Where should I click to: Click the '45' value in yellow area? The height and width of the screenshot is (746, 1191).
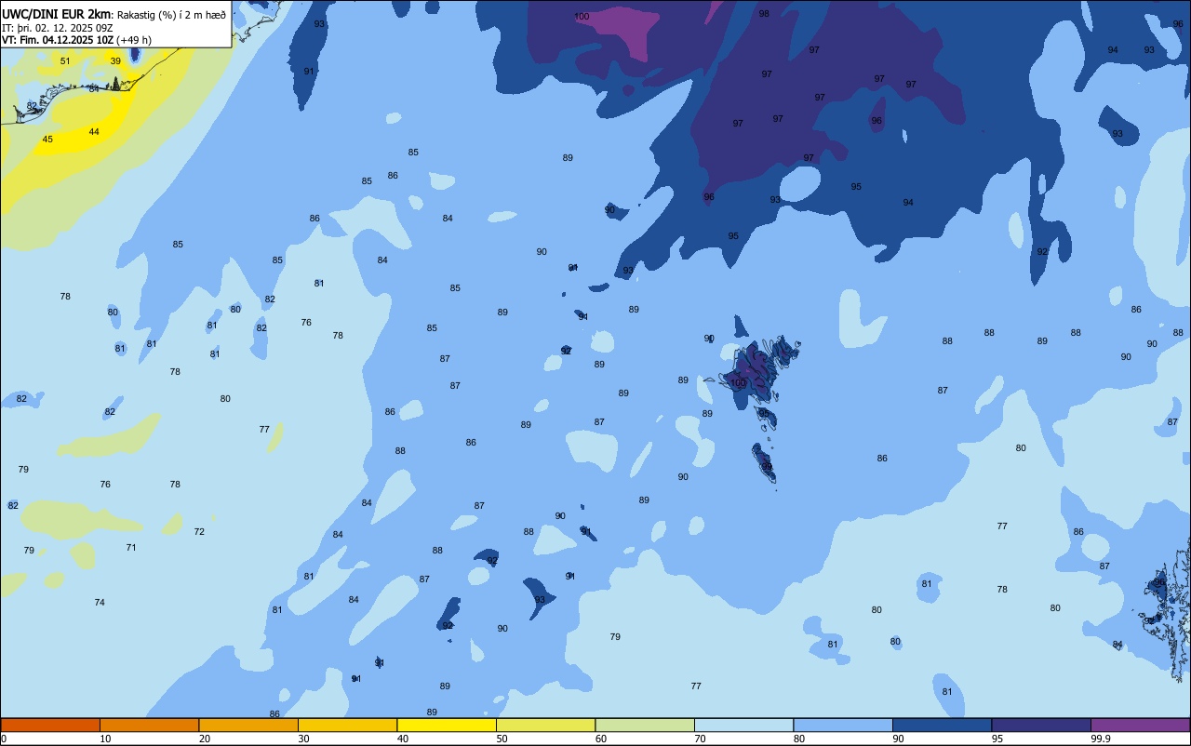[x=47, y=140]
